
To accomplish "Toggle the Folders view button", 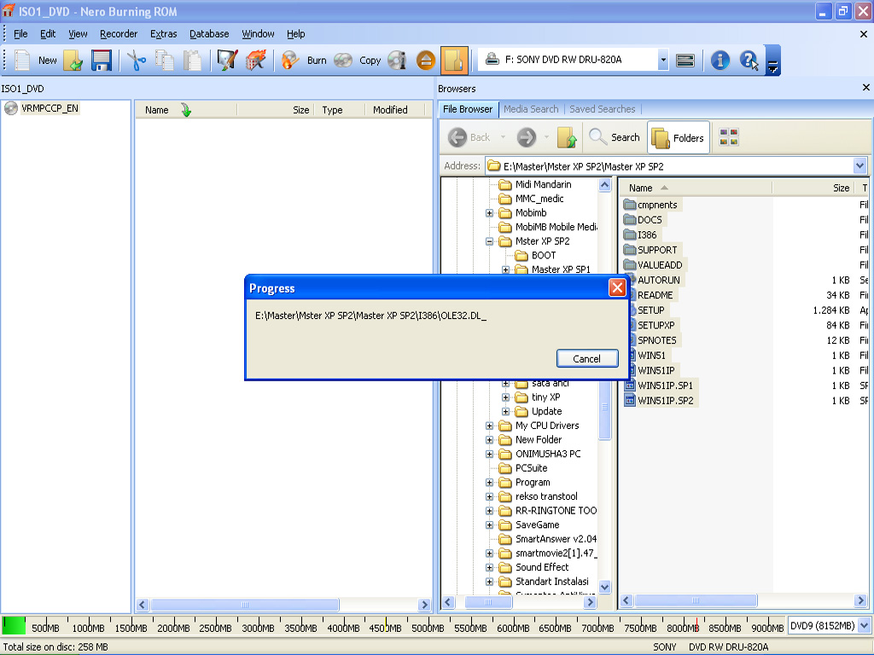I will (679, 137).
